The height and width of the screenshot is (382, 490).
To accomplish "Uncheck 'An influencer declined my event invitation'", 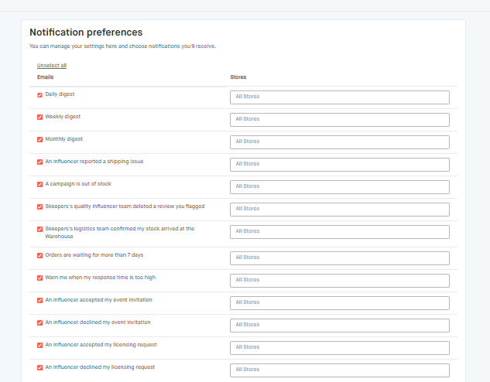I will [40, 323].
